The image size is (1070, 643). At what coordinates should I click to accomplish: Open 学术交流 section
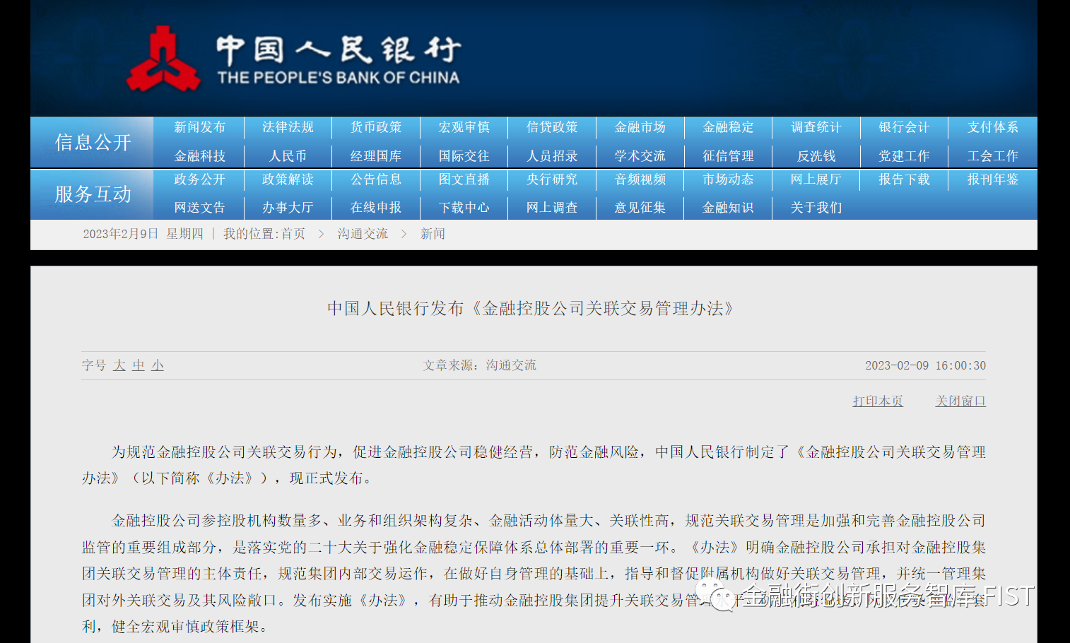(x=640, y=156)
